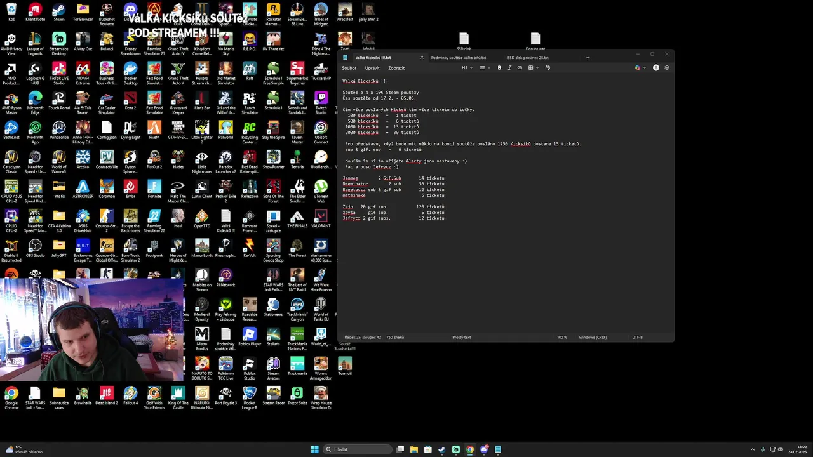Click Windows (CRLF) in status bar
This screenshot has width=813, height=457.
[x=593, y=338]
